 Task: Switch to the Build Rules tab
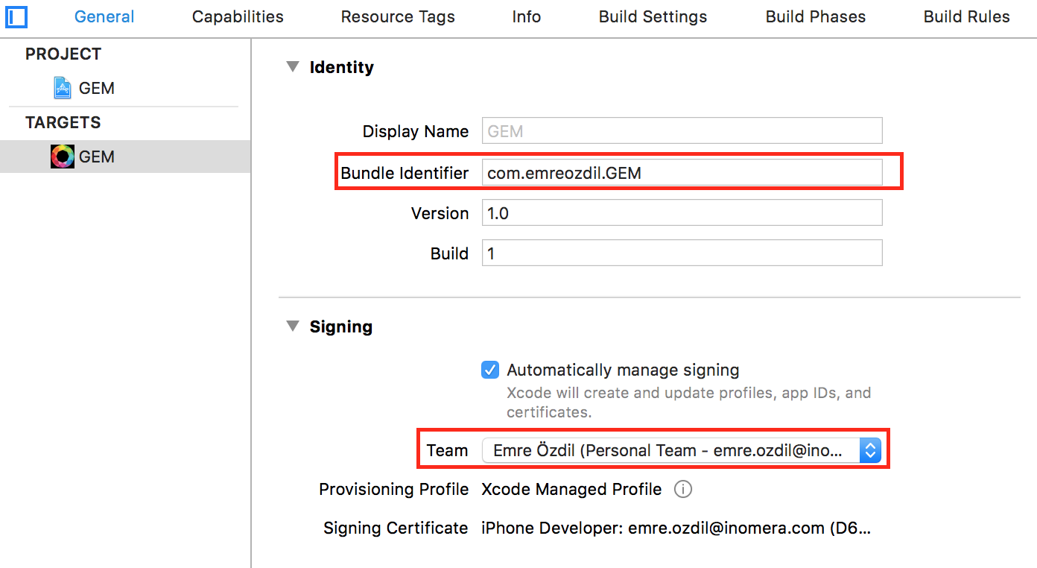point(966,16)
